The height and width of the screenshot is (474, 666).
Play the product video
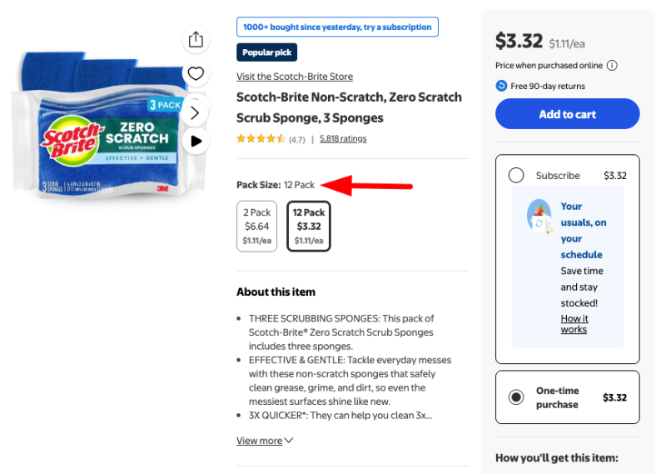pyautogui.click(x=196, y=141)
